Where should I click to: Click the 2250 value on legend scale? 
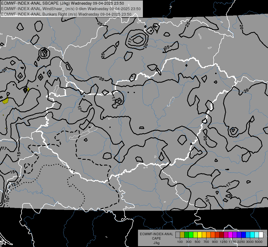coord(241,242)
